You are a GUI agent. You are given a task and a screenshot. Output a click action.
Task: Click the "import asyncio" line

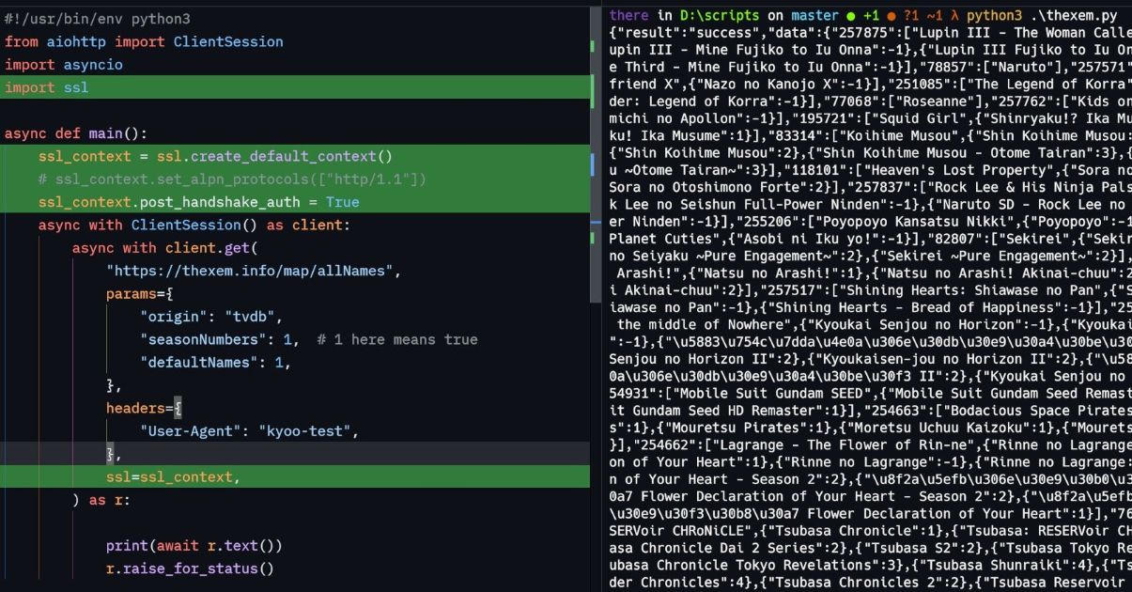tap(64, 65)
